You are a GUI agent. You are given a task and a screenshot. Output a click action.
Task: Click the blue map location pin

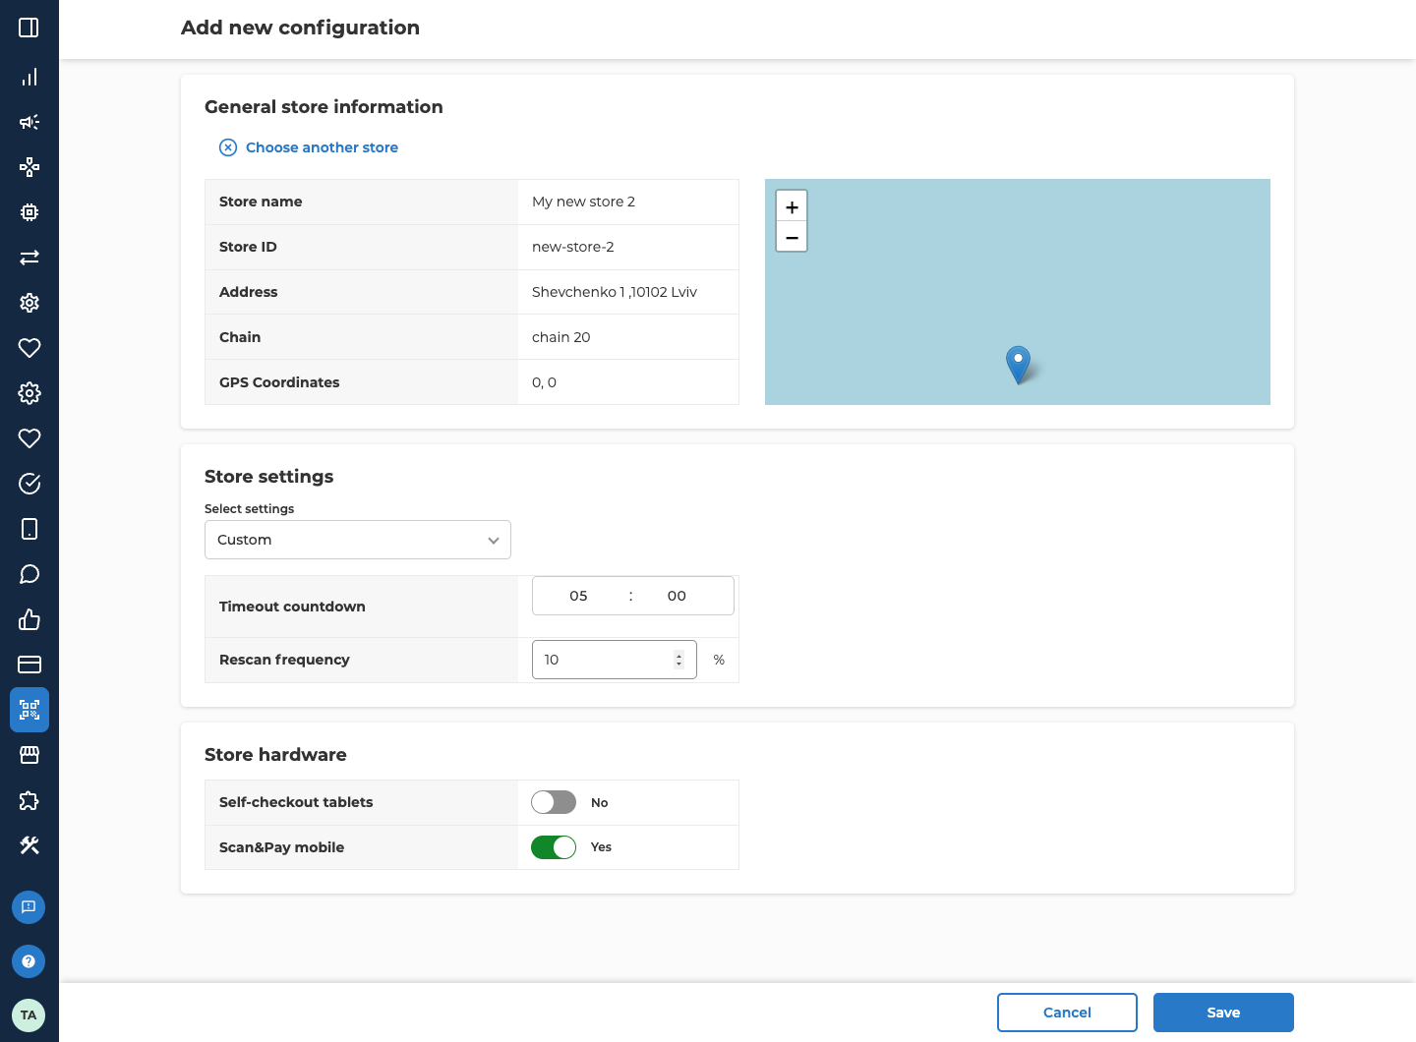[x=1019, y=364]
